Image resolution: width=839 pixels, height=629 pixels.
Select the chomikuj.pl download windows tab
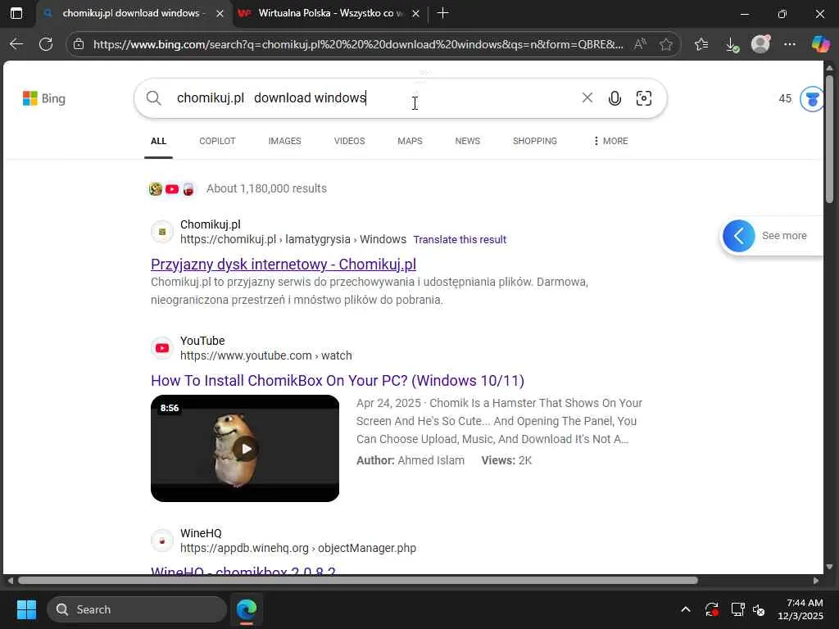[134, 13]
